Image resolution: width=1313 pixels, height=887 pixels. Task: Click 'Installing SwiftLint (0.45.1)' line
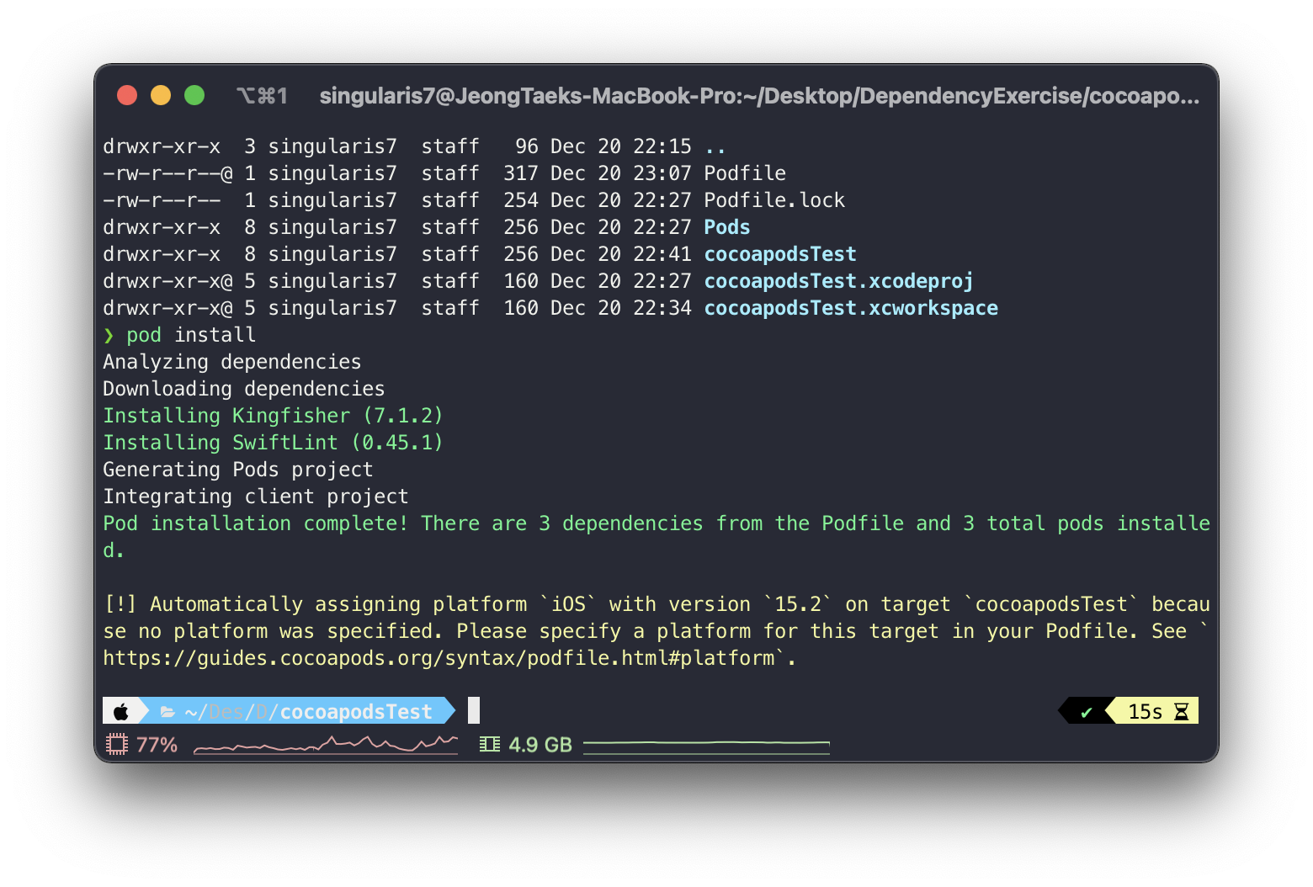coord(274,443)
